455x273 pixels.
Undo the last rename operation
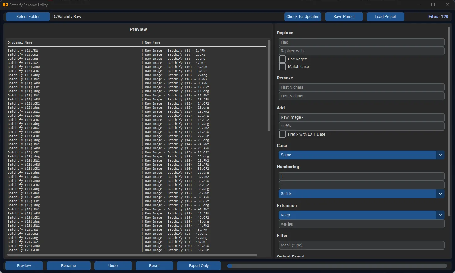(x=113, y=266)
